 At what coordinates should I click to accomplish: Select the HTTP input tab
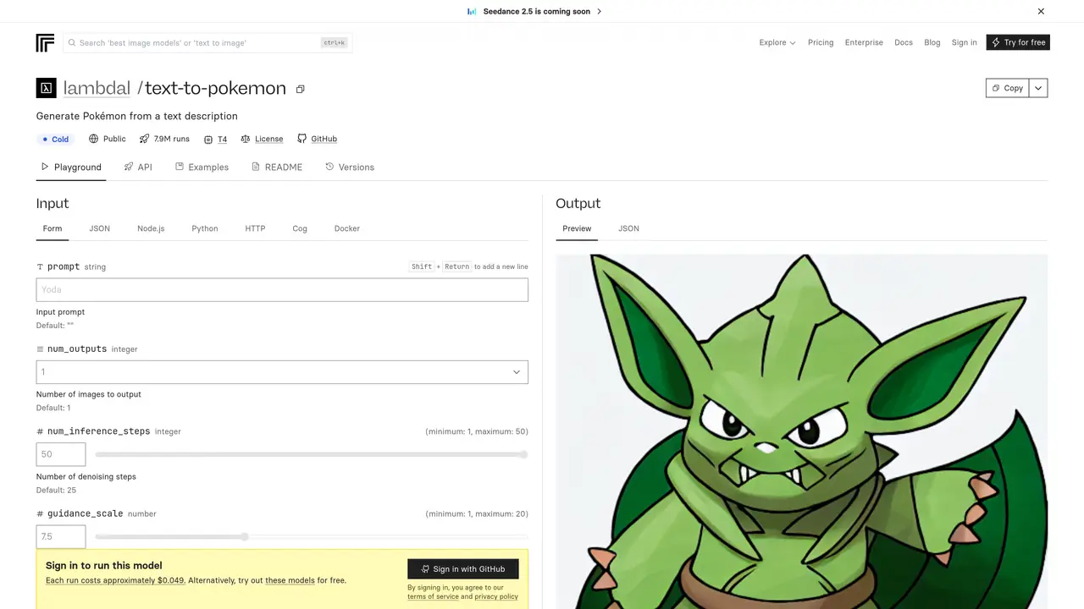tap(255, 228)
